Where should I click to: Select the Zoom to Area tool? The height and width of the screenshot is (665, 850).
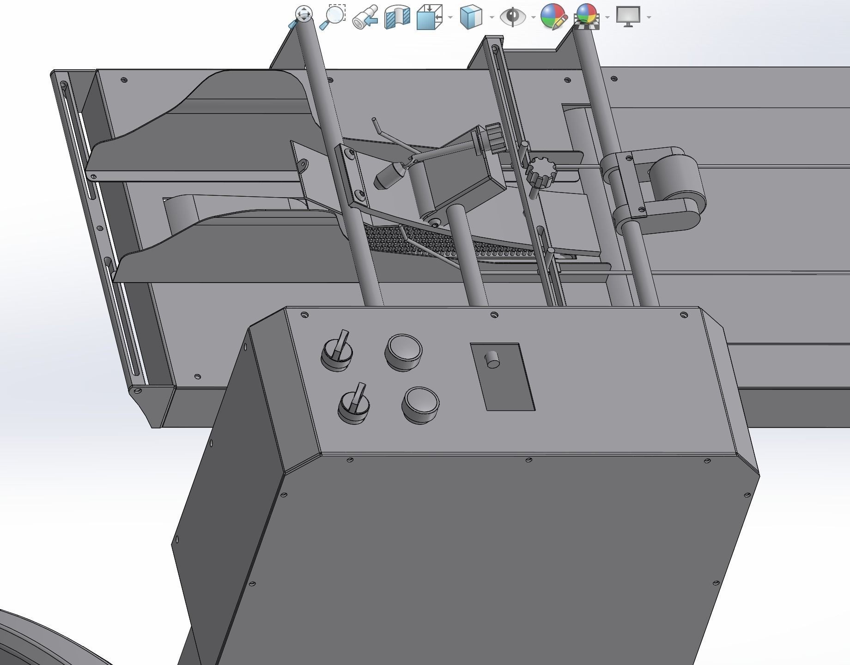[x=333, y=17]
